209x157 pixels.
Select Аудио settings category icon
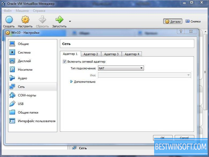[12, 78]
